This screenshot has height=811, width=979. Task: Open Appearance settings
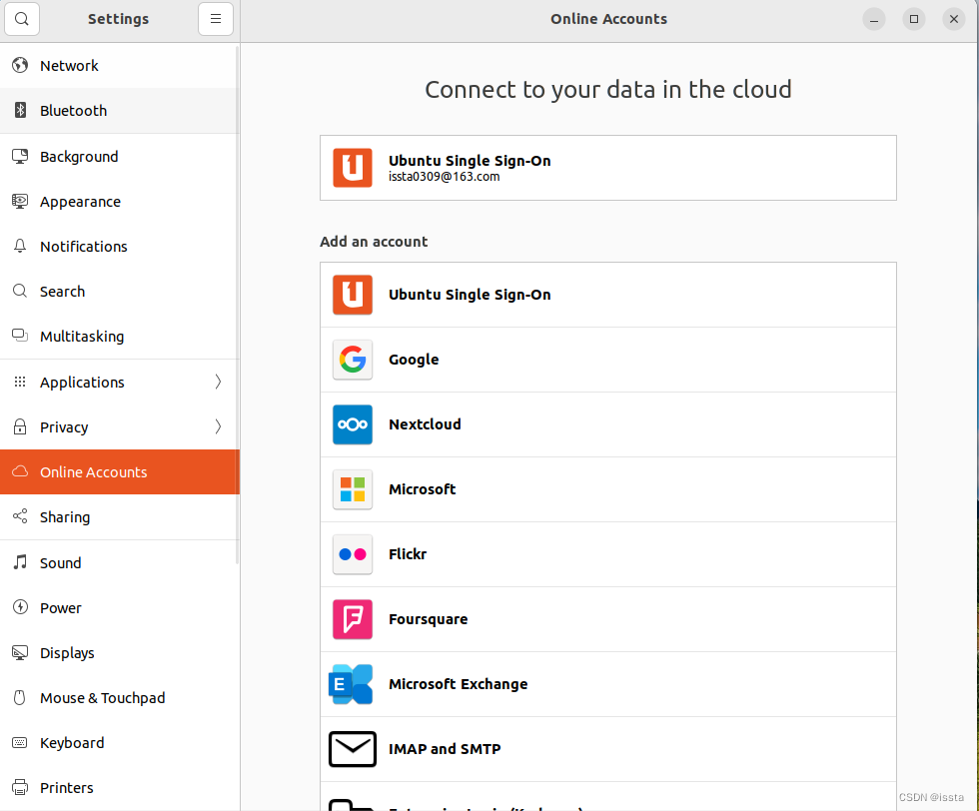click(119, 201)
